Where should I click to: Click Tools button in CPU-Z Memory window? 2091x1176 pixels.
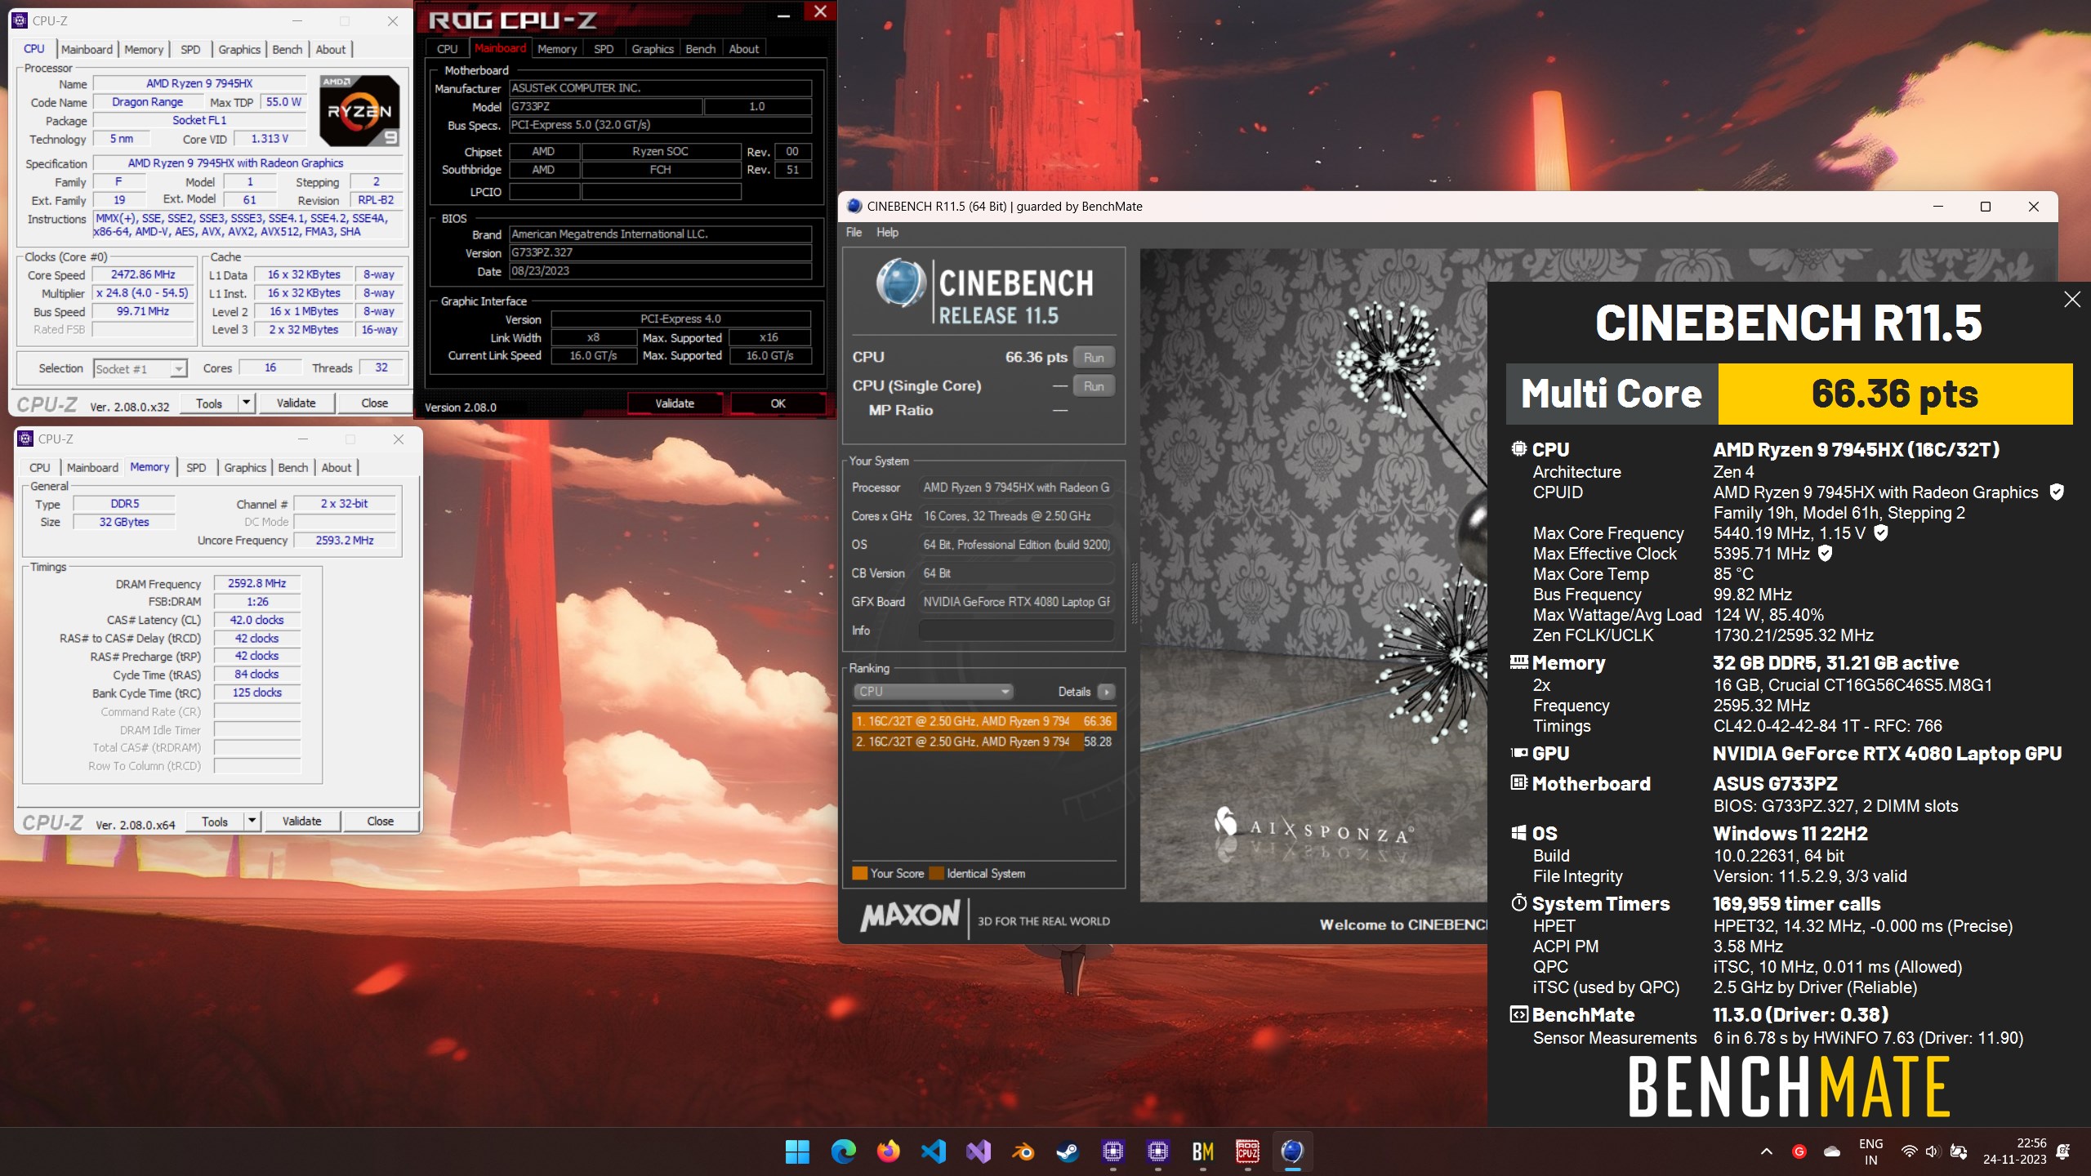215,821
